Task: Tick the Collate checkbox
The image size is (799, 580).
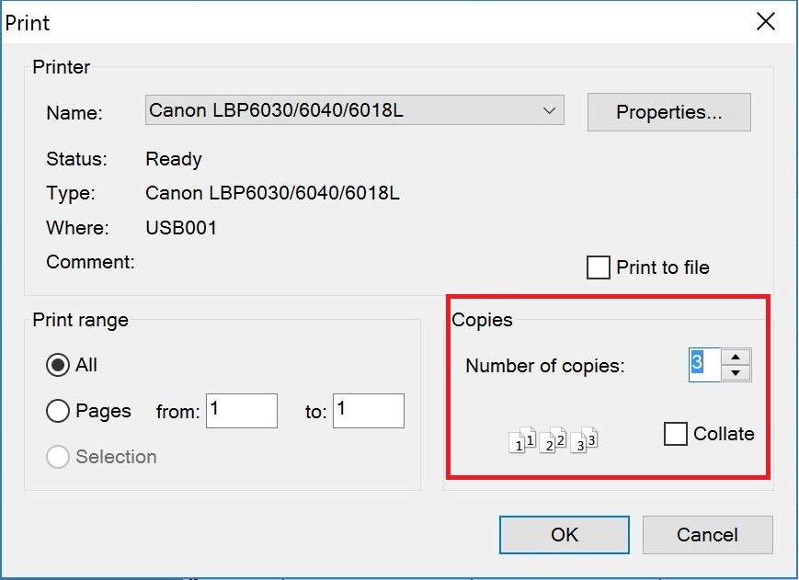Action: pos(676,434)
